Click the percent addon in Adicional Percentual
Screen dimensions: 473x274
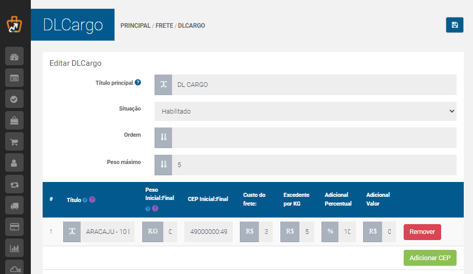coord(330,232)
